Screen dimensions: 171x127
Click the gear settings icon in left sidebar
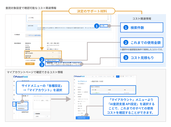14,103
